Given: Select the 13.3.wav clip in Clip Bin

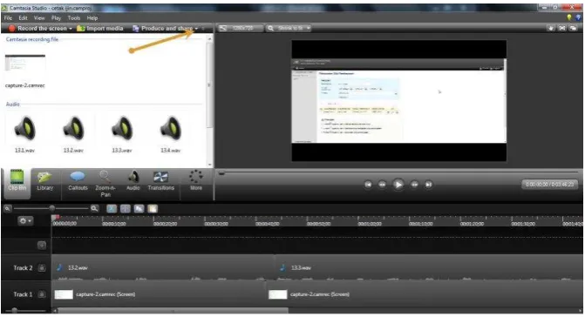Looking at the screenshot, I should (x=122, y=129).
